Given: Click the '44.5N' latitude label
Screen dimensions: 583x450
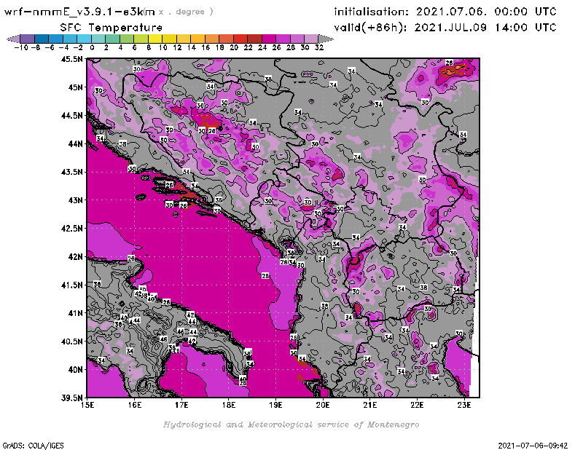Looking at the screenshot, I should tap(71, 116).
